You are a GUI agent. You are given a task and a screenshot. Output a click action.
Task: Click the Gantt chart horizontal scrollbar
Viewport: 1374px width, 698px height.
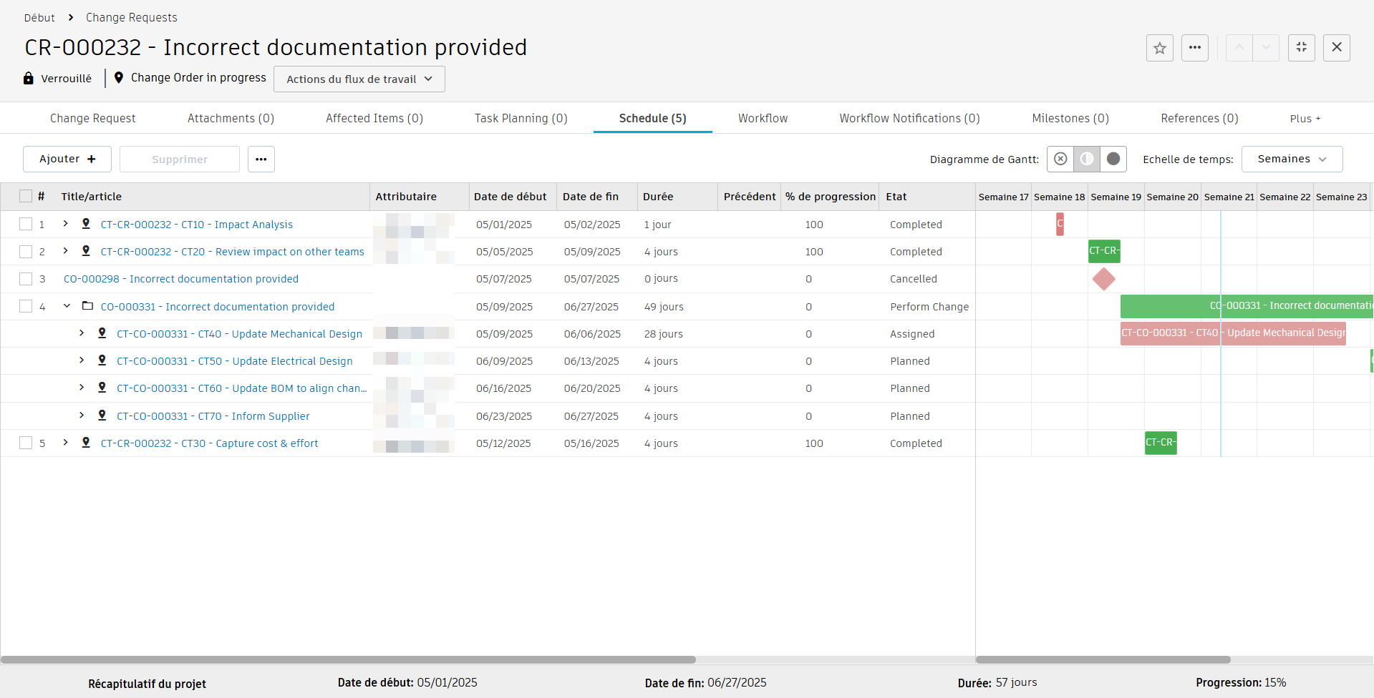[1103, 659]
